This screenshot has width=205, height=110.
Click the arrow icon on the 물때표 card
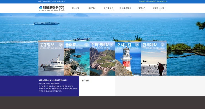pos(86,45)
